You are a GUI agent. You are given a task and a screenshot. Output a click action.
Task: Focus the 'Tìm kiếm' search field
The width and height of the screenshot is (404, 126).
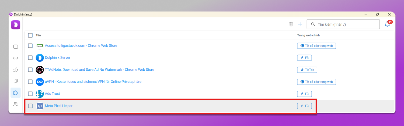coord(343,24)
